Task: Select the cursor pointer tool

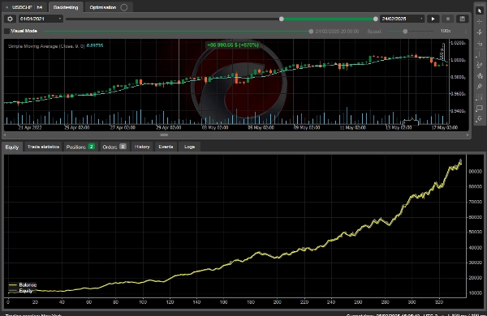Action: (x=480, y=11)
